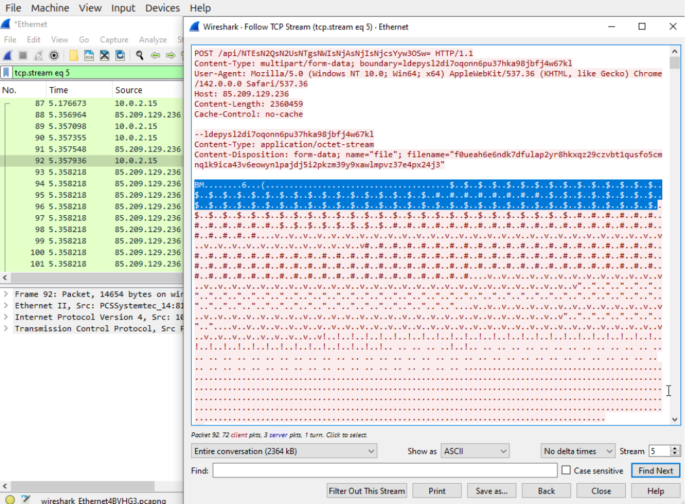Click the Filter Out This Stream button
Viewport: 685px width, 504px height.
[x=367, y=491]
